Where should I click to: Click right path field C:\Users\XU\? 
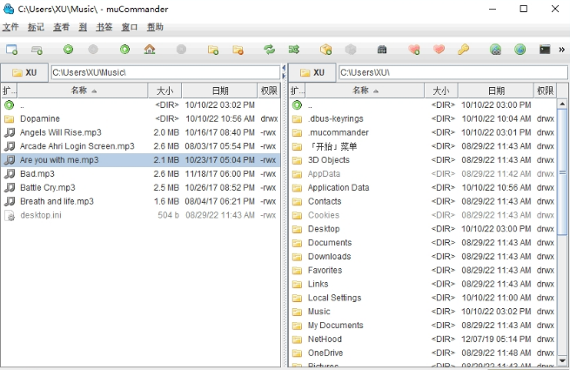coord(453,72)
